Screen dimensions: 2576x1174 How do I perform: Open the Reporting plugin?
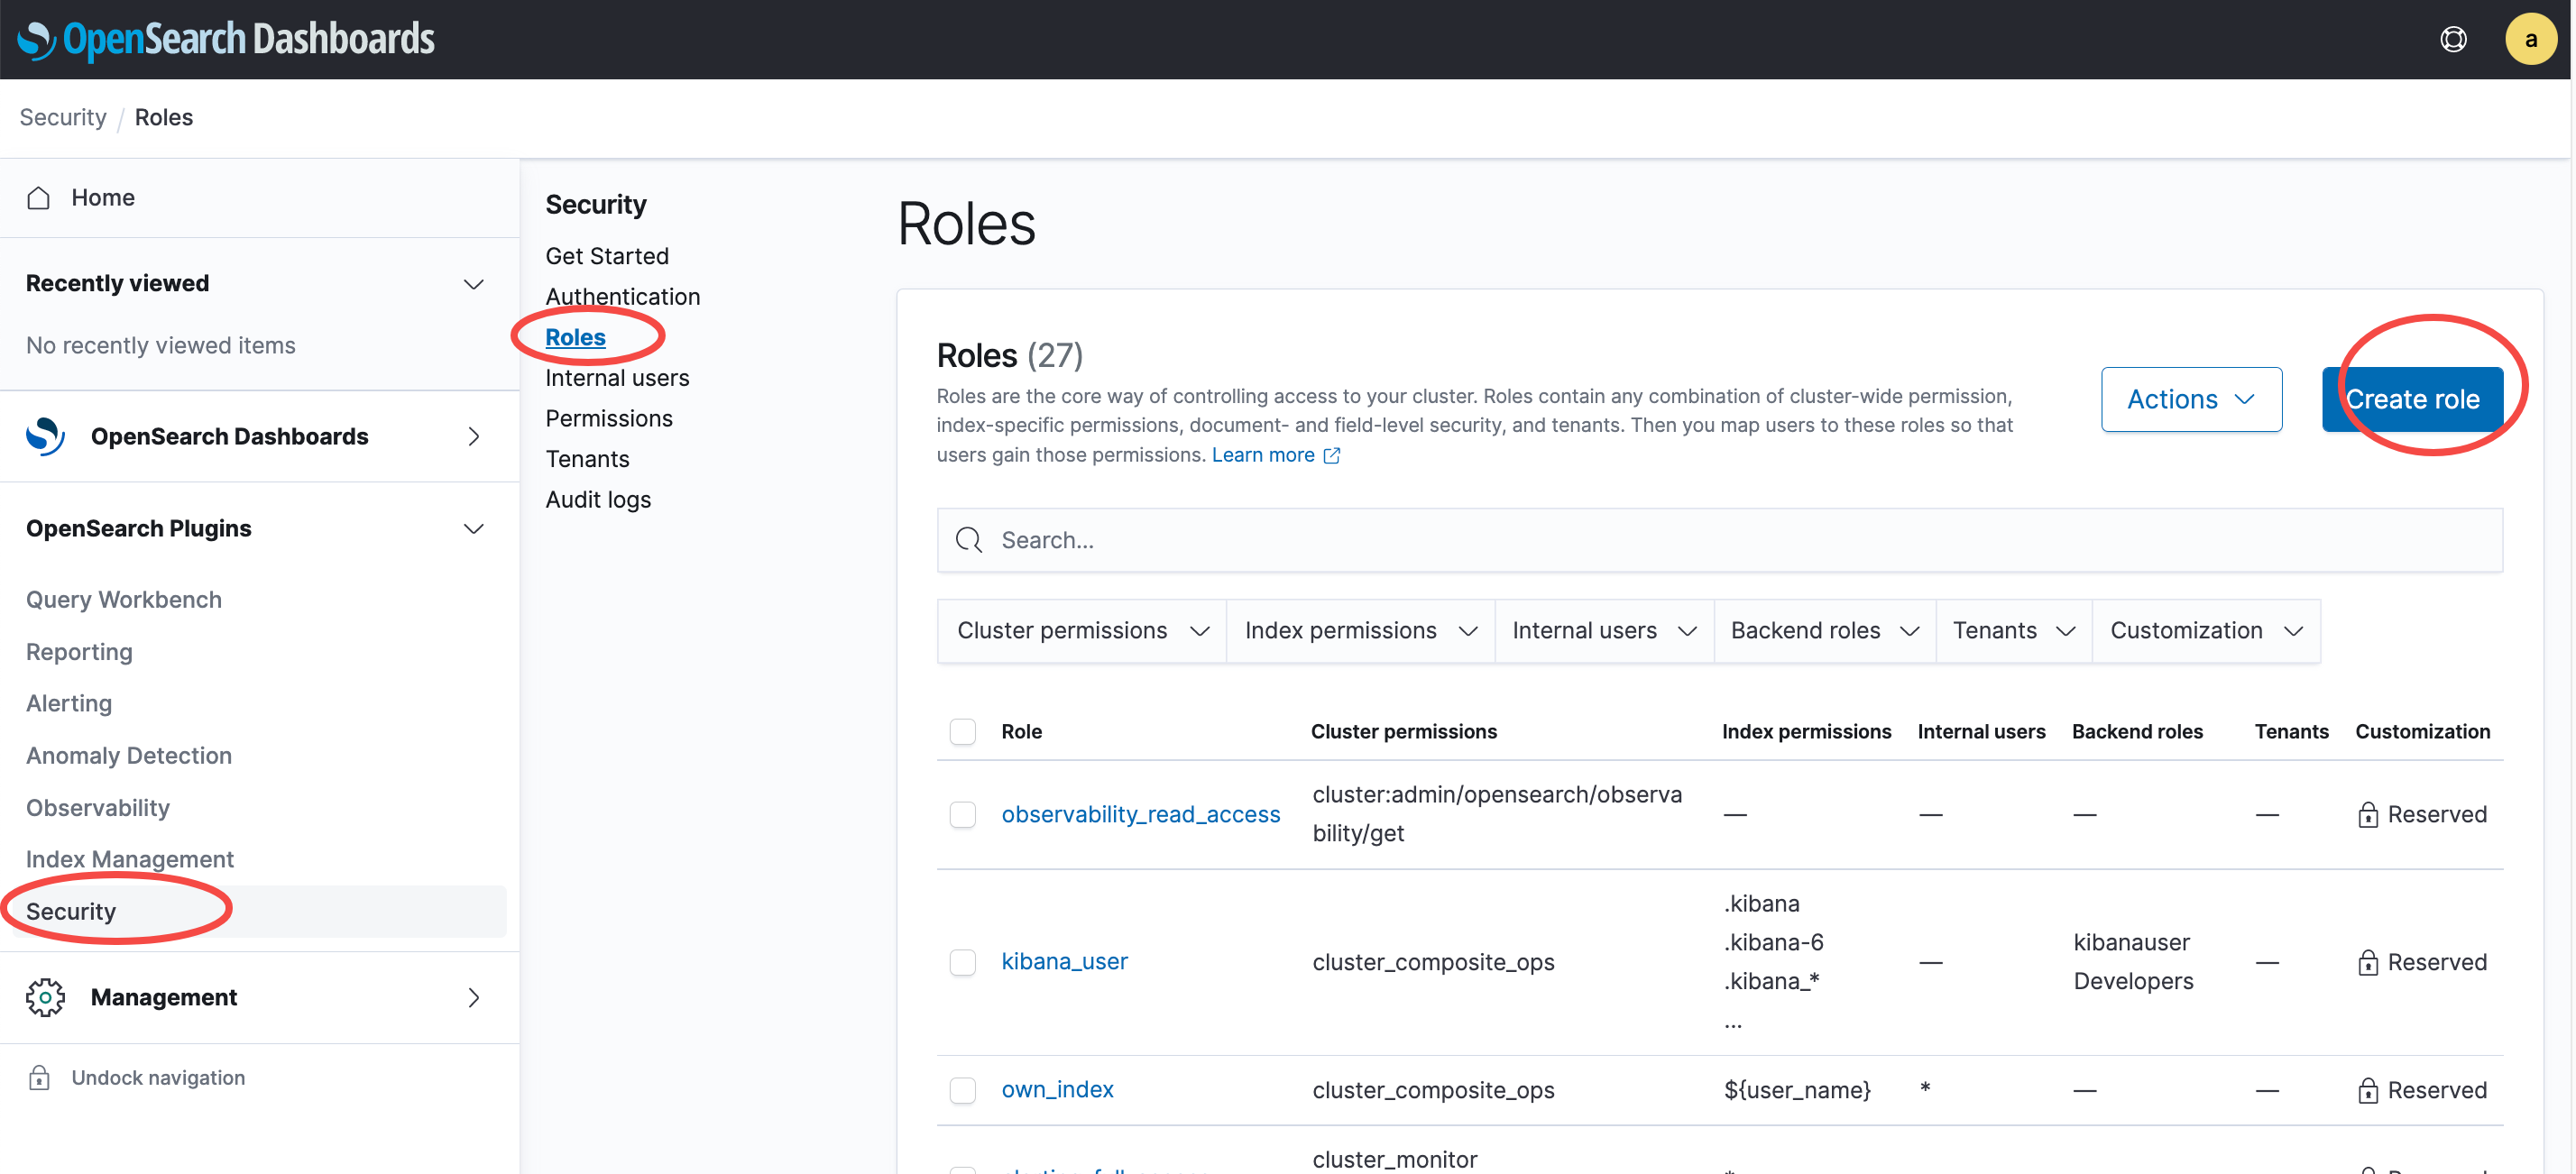[79, 651]
